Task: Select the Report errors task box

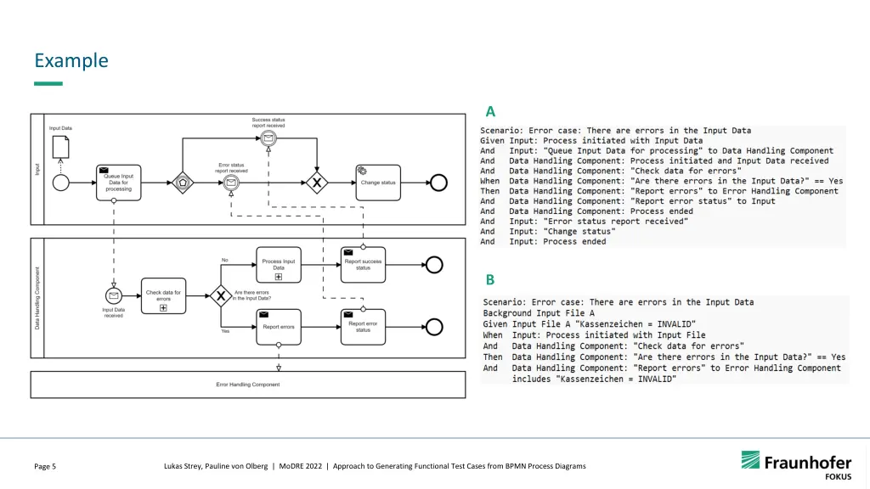Action: point(279,327)
